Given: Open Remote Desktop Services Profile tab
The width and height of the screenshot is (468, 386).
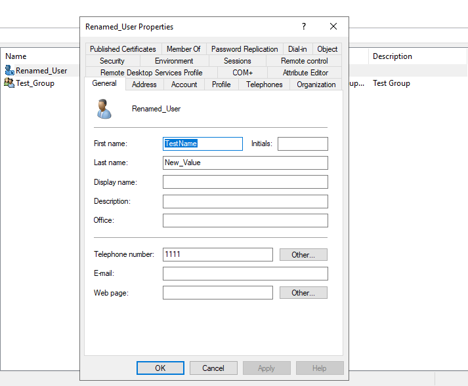Looking at the screenshot, I should [x=151, y=73].
